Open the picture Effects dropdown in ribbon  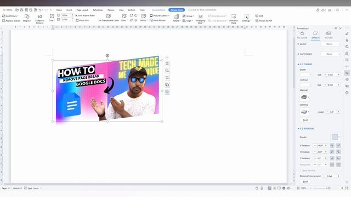(143, 18)
